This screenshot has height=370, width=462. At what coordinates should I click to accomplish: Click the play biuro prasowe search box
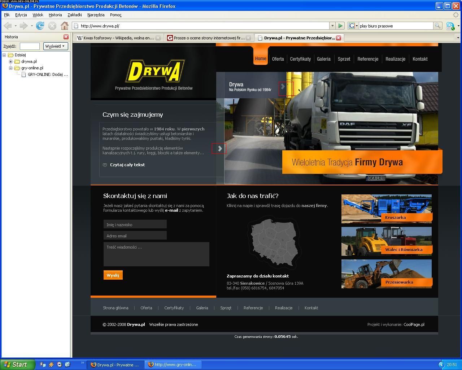(x=396, y=26)
